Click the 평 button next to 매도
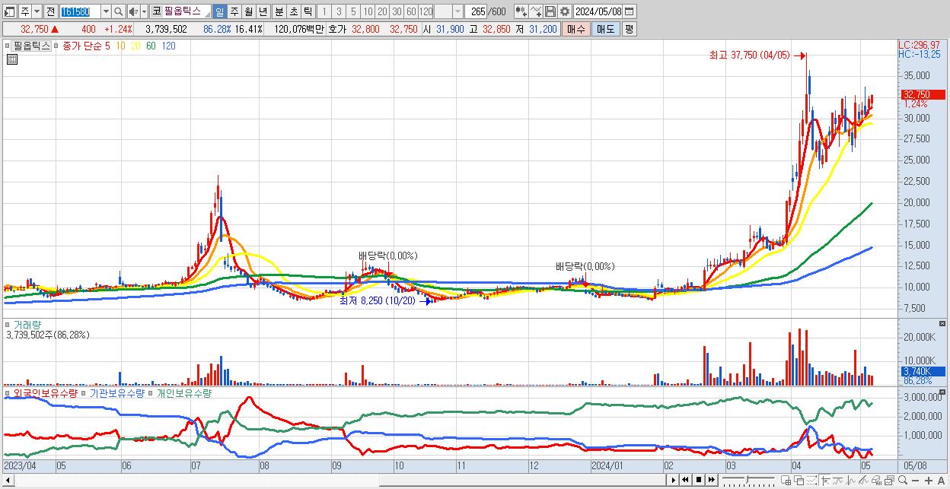 tap(629, 29)
